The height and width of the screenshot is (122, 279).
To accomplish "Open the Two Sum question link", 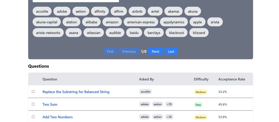I will coord(50,104).
